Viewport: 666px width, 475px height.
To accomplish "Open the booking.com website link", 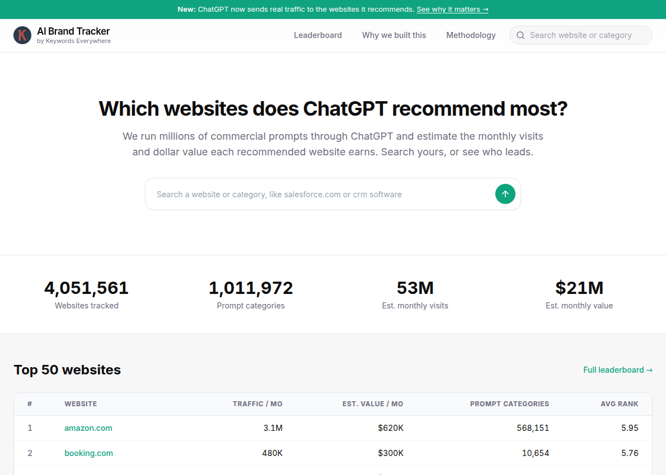I will [x=89, y=453].
